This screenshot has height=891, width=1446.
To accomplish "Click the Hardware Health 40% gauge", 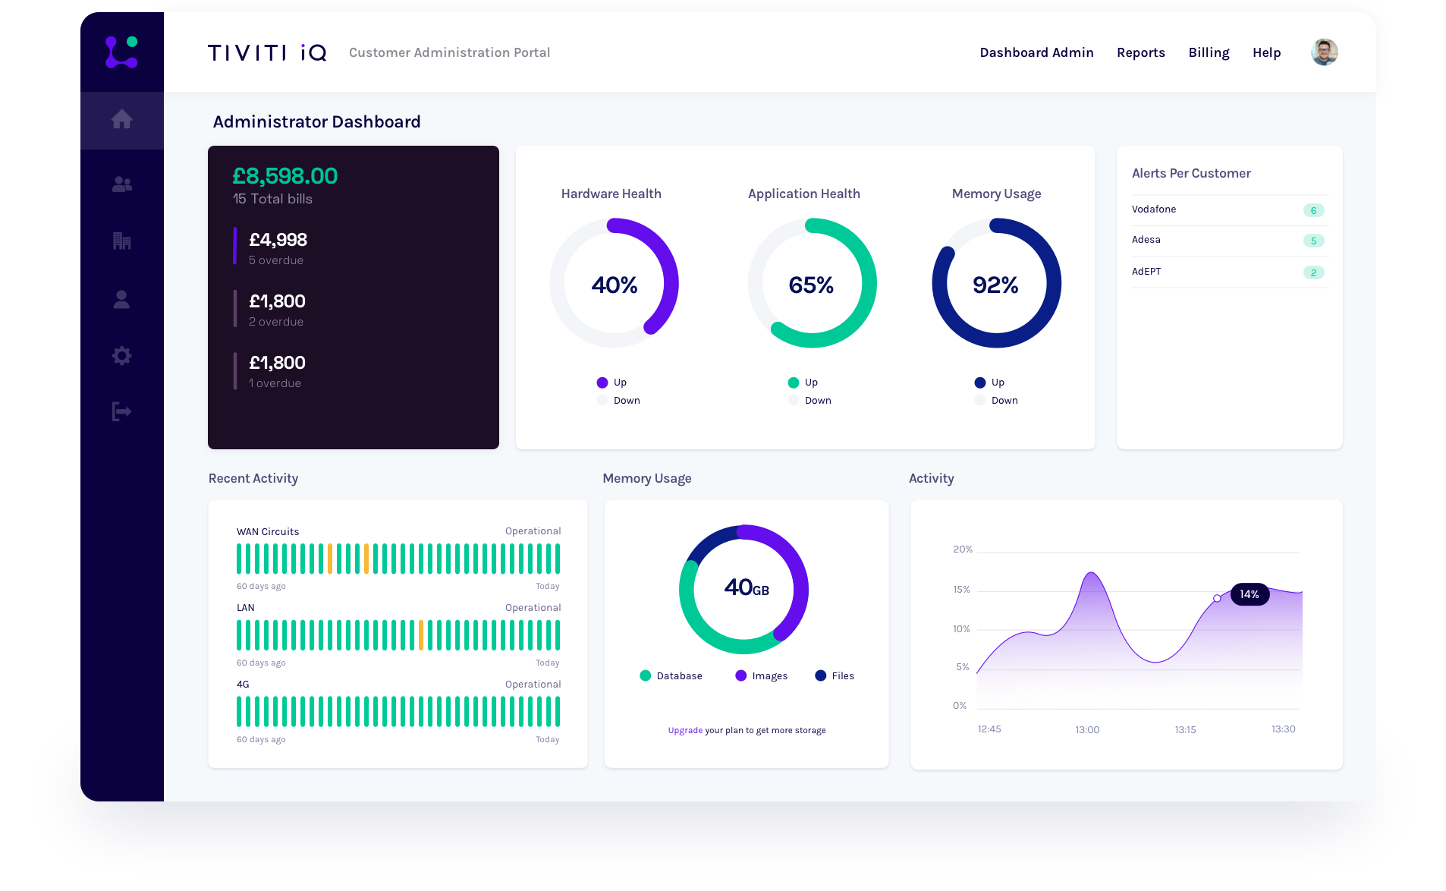I will coord(614,283).
